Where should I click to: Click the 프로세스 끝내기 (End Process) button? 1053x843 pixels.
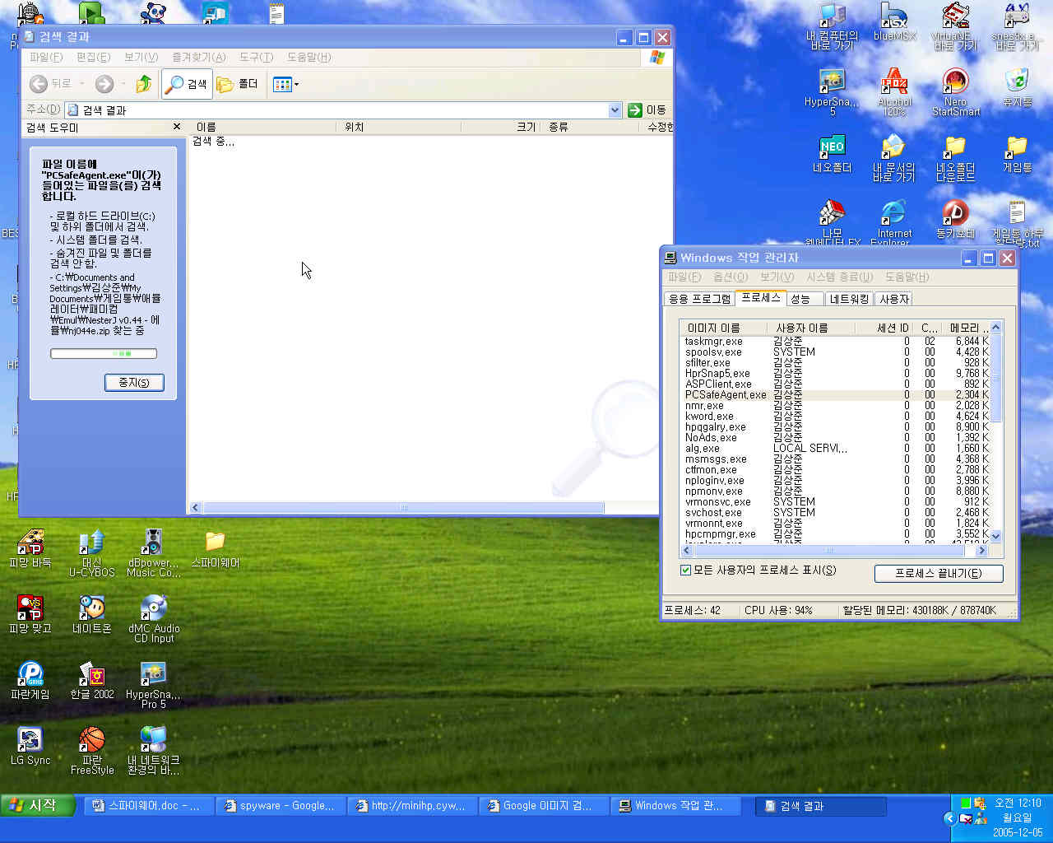tap(938, 573)
